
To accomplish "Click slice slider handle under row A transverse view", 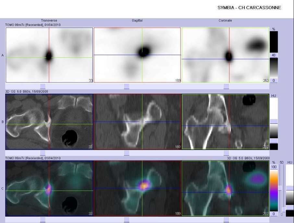I will tap(43, 86).
